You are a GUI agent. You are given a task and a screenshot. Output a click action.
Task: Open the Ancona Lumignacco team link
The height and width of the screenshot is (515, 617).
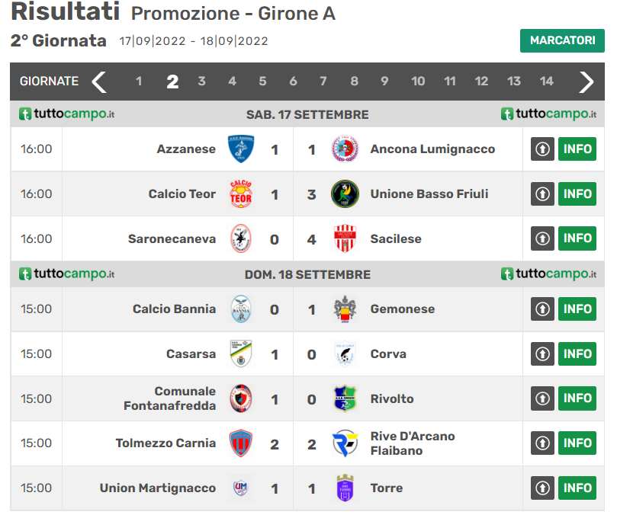click(x=432, y=149)
